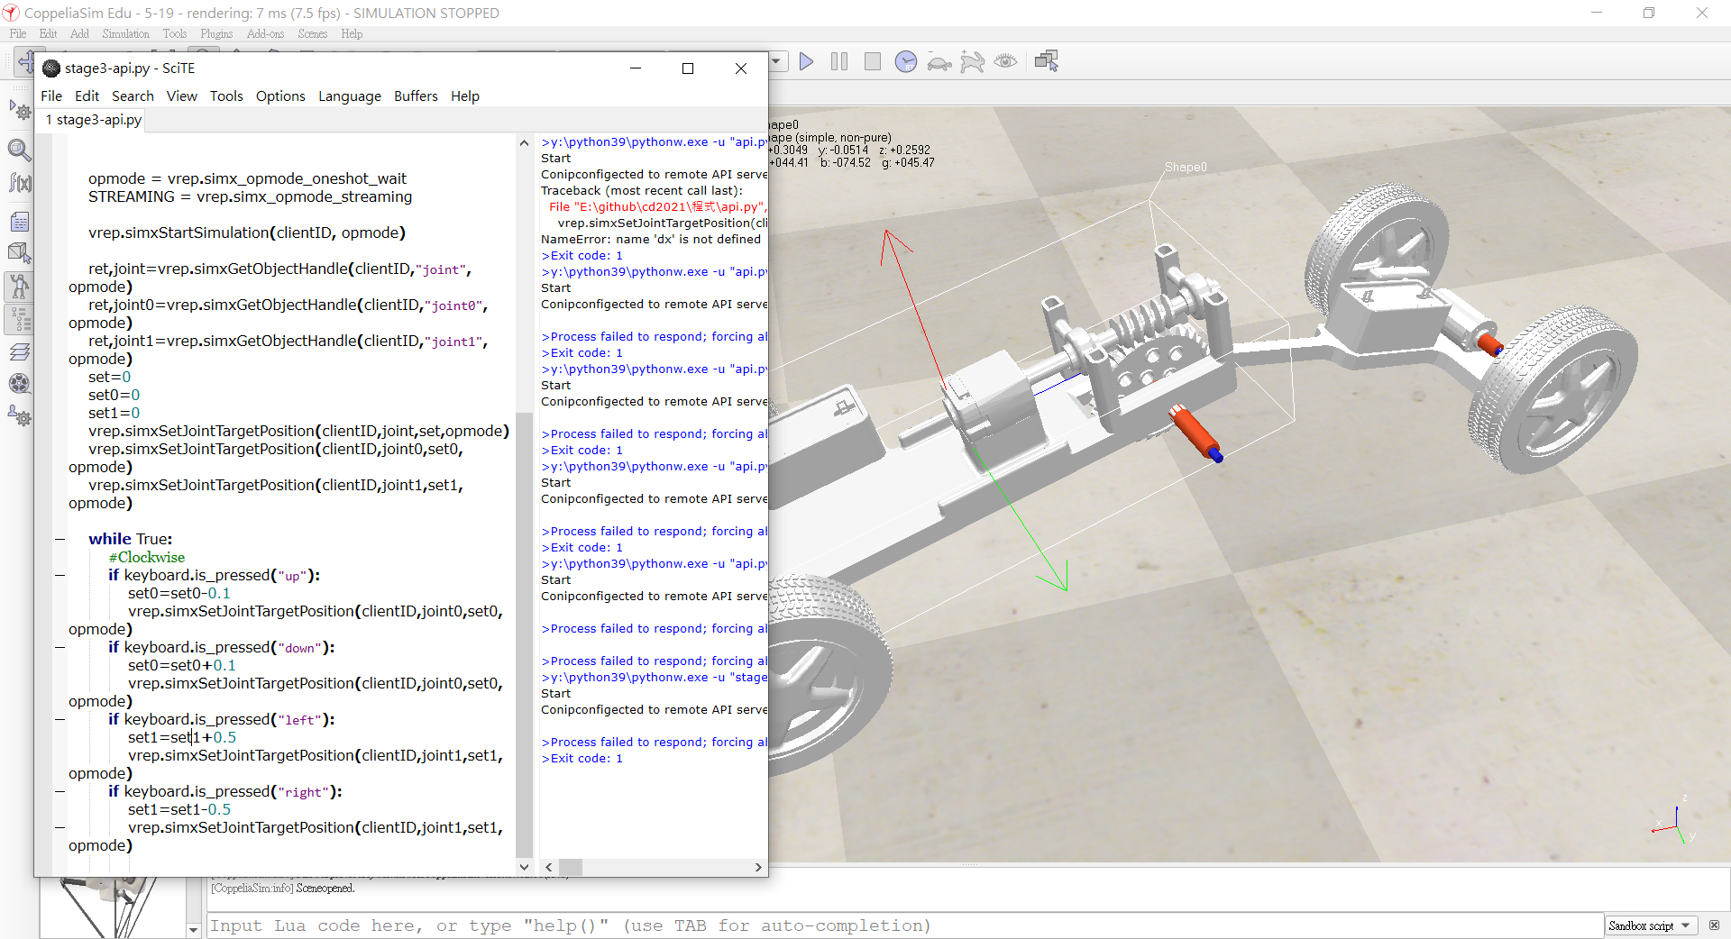The image size is (1731, 939).
Task: Click the '#Clockwise' comment line
Action: tap(147, 557)
